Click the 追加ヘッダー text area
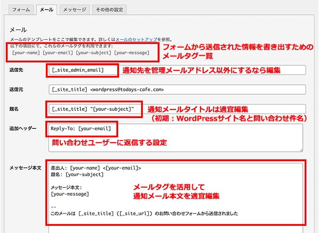 tap(176, 138)
